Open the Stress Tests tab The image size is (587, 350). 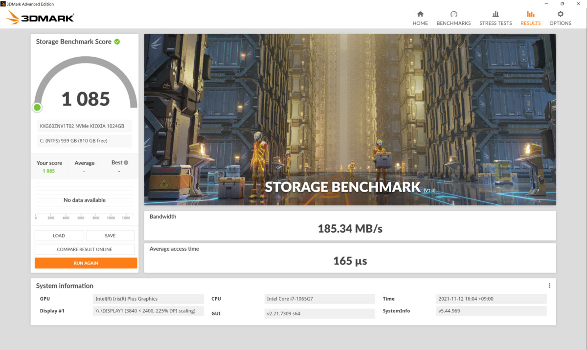[x=496, y=18]
